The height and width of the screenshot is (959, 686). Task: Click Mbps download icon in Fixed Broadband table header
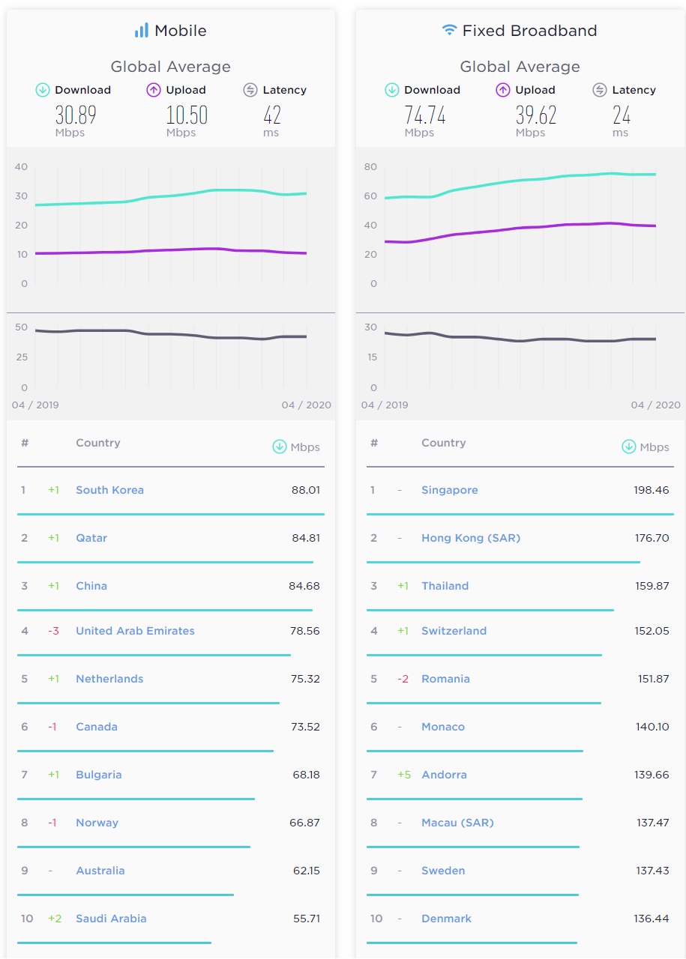click(629, 447)
